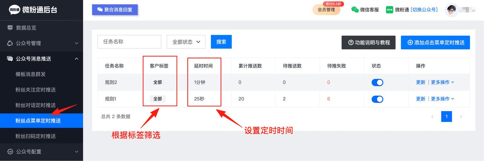Image resolution: width=484 pixels, height=161 pixels.
Task: Click the 规则2 task name cell
Action: (x=111, y=82)
